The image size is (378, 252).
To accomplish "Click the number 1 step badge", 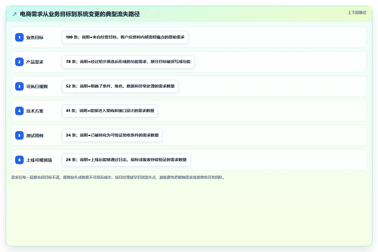I will coord(19,37).
